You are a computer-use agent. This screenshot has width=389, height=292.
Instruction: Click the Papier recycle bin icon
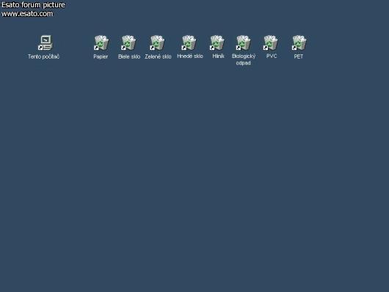(101, 43)
